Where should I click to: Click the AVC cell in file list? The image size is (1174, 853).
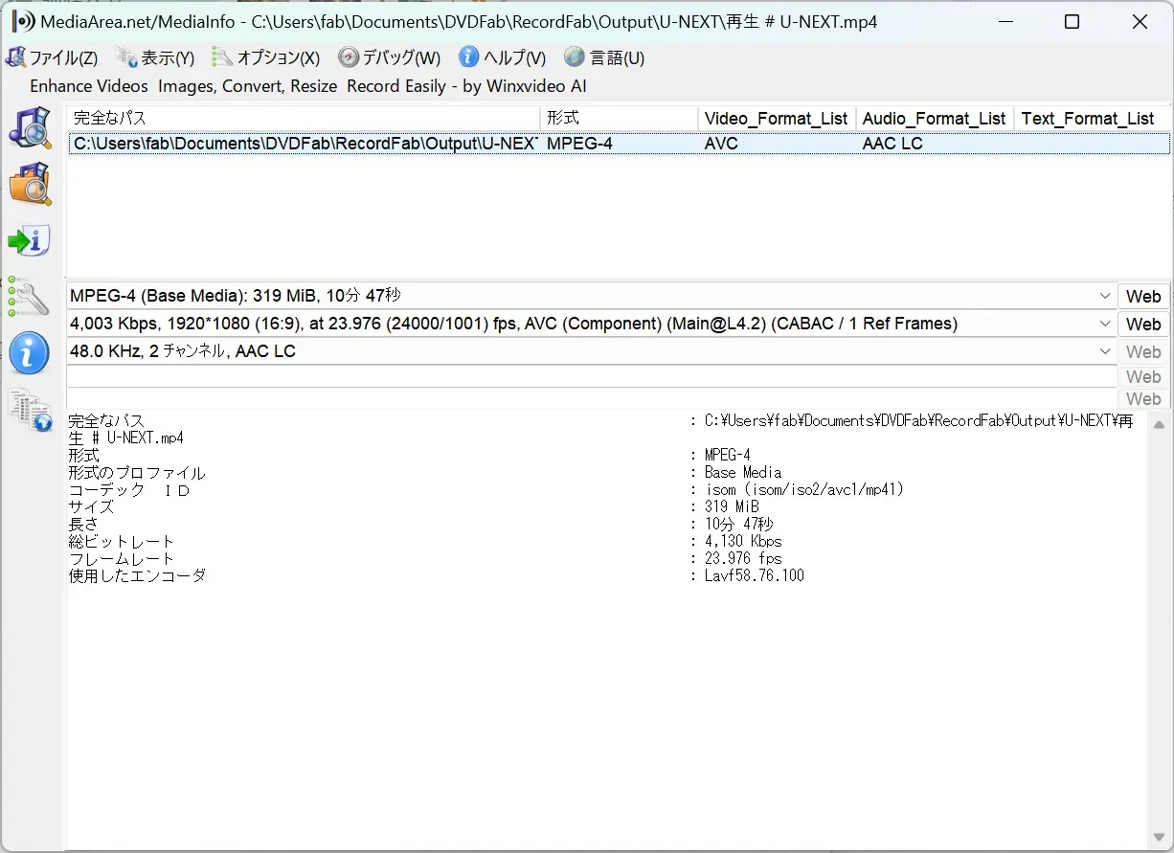tap(720, 144)
